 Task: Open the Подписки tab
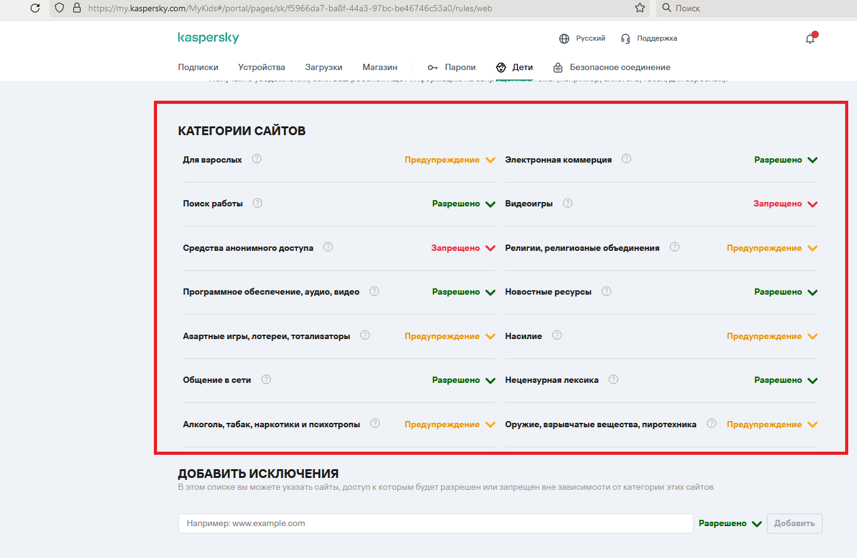tap(198, 67)
